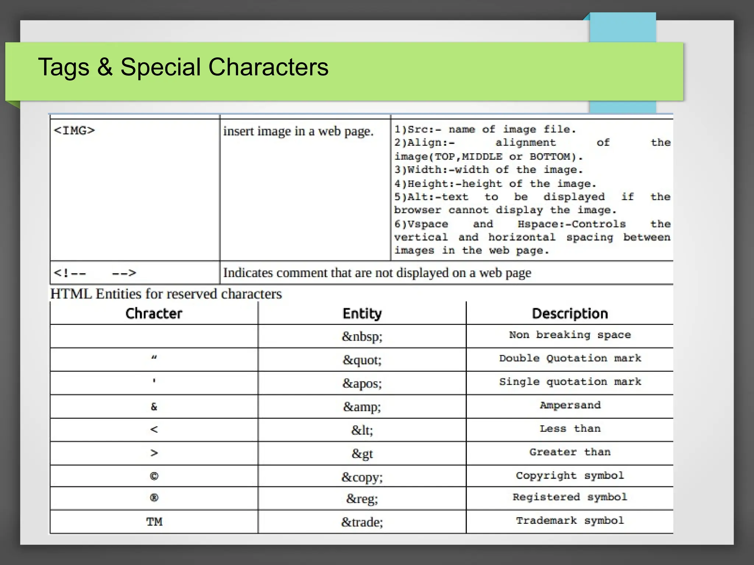754x565 pixels.
Task: Click the 'Greater than' description
Action: click(570, 452)
